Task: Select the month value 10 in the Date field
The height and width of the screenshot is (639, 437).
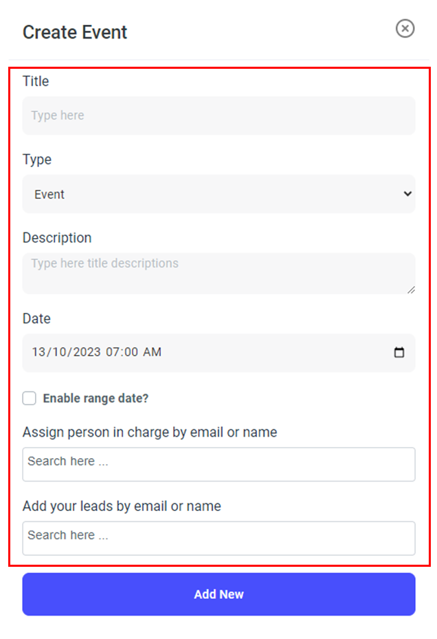Action: [x=59, y=352]
